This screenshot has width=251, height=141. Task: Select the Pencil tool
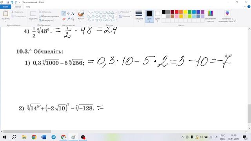tap(64, 14)
